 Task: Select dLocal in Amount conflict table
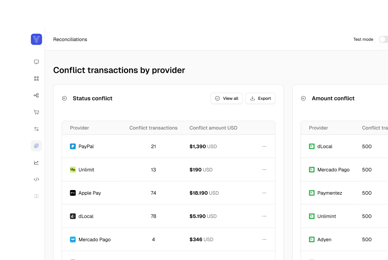pyautogui.click(x=325, y=146)
